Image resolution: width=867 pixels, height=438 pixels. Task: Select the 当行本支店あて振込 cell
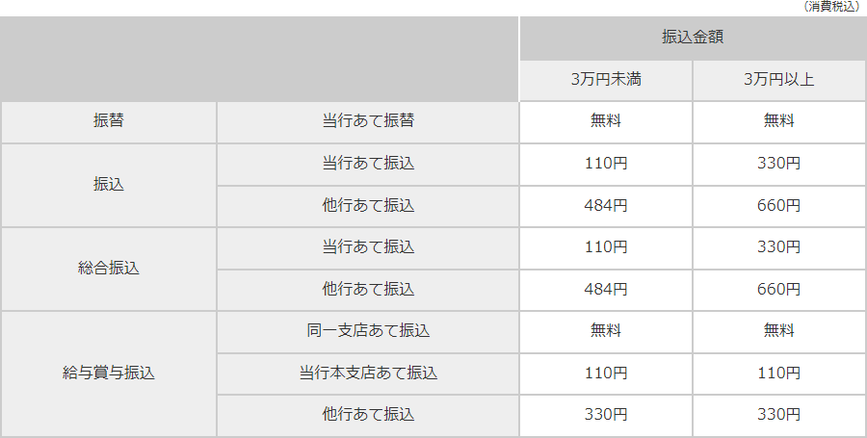(368, 374)
